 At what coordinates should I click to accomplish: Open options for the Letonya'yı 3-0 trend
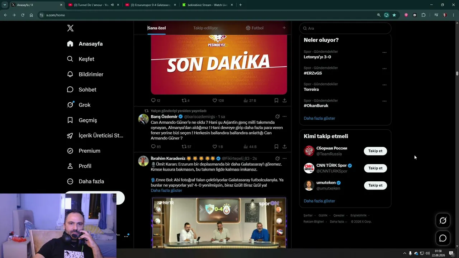click(x=384, y=52)
